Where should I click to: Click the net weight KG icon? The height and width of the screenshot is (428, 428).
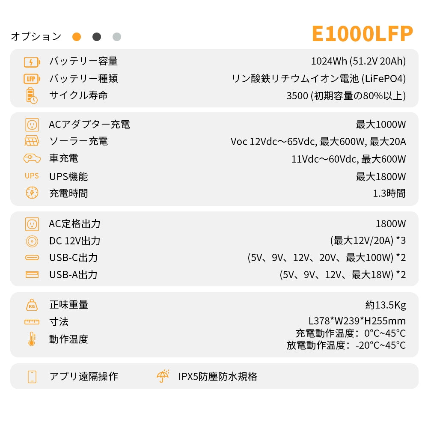[x=32, y=305]
